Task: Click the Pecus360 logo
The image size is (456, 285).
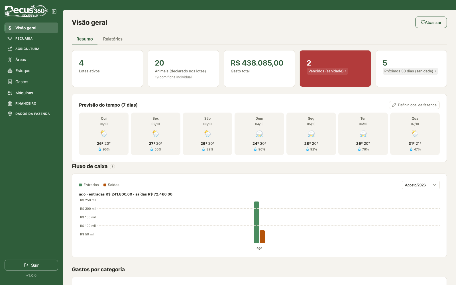Action: point(26,11)
